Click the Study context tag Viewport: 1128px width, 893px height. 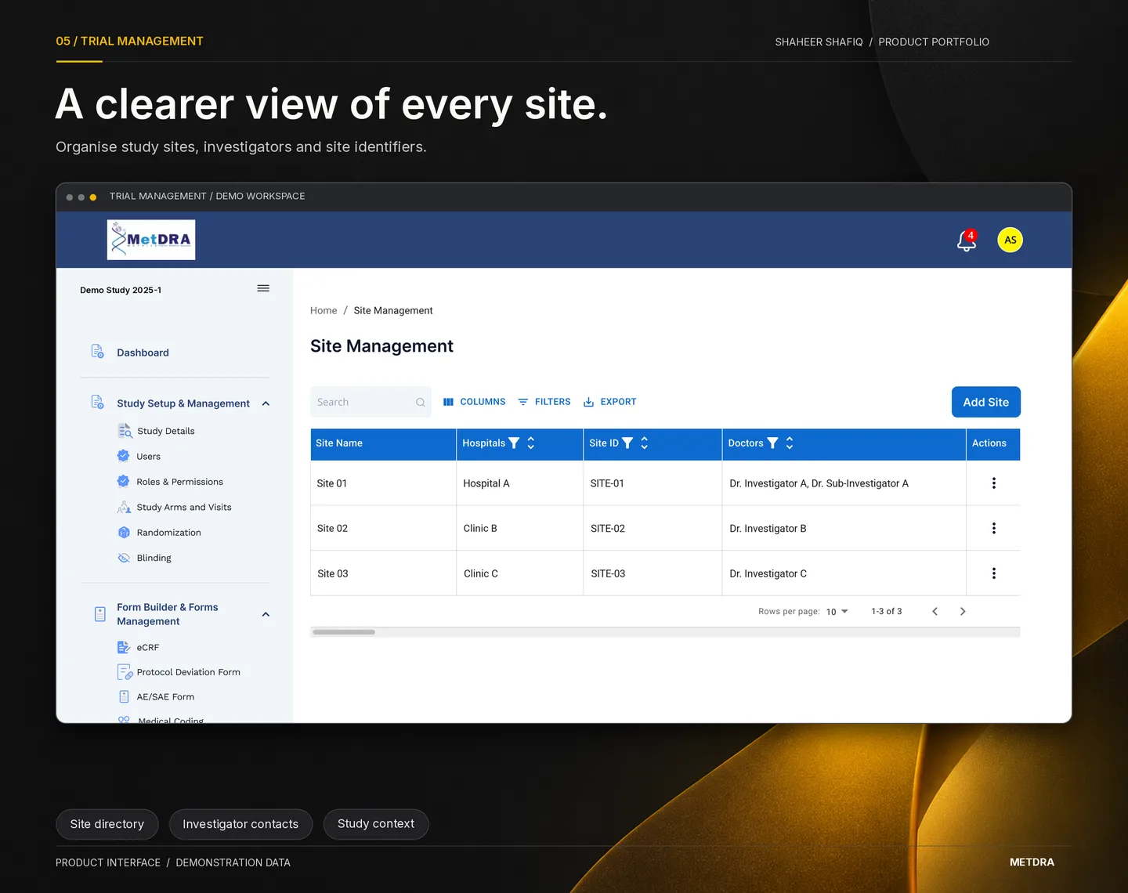pos(376,824)
